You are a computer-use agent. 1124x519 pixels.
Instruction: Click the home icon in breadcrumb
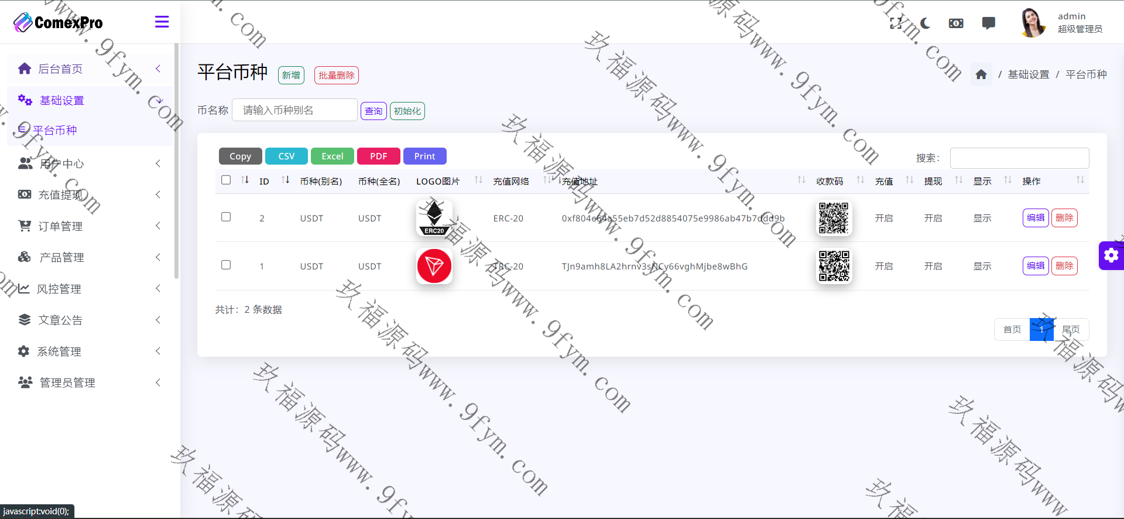[981, 74]
